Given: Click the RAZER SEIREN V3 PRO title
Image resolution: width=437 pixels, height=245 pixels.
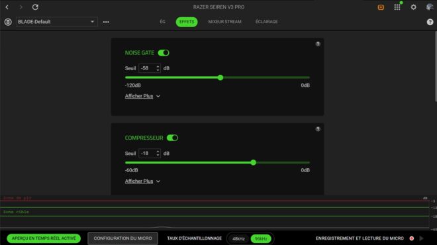Looking at the screenshot, I should point(218,7).
